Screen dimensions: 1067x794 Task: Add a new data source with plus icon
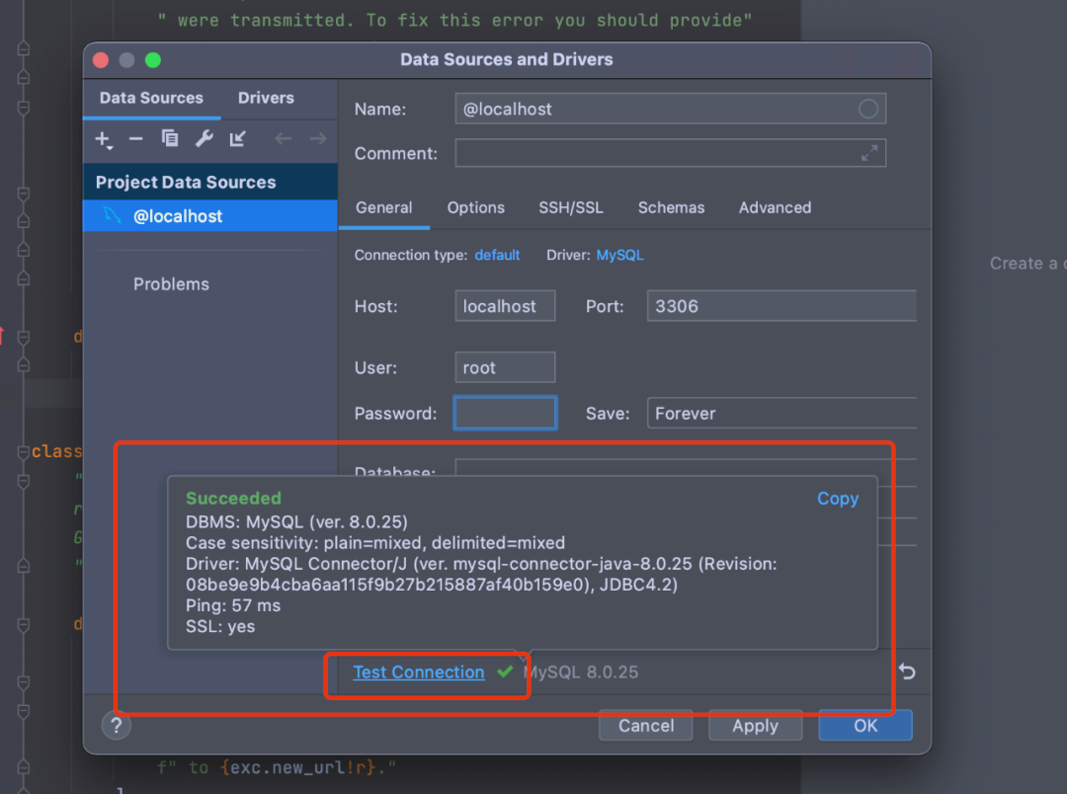pos(104,139)
